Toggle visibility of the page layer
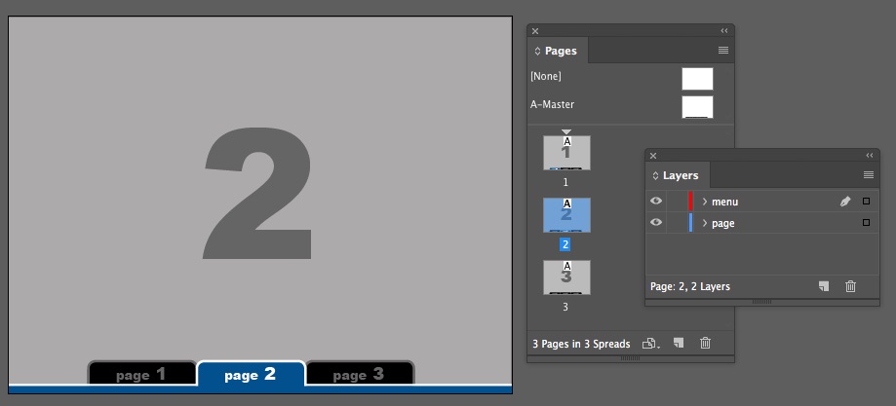 [656, 223]
